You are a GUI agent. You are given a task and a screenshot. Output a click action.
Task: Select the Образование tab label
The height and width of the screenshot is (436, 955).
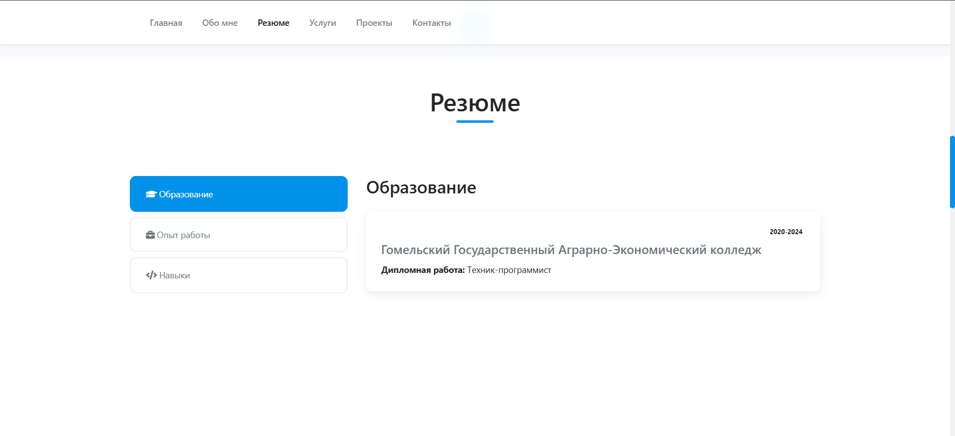coord(186,194)
